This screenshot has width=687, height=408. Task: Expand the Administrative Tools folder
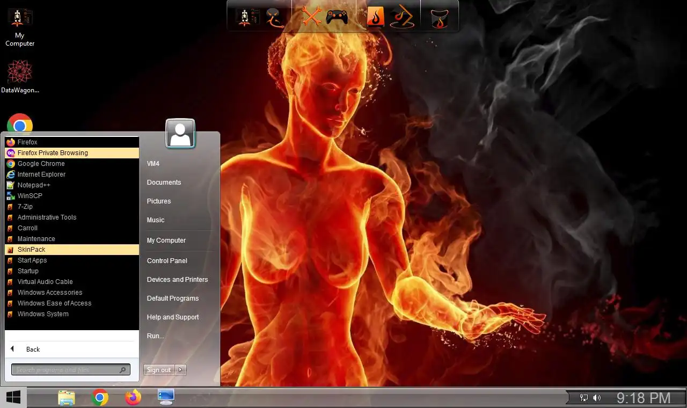click(x=72, y=217)
